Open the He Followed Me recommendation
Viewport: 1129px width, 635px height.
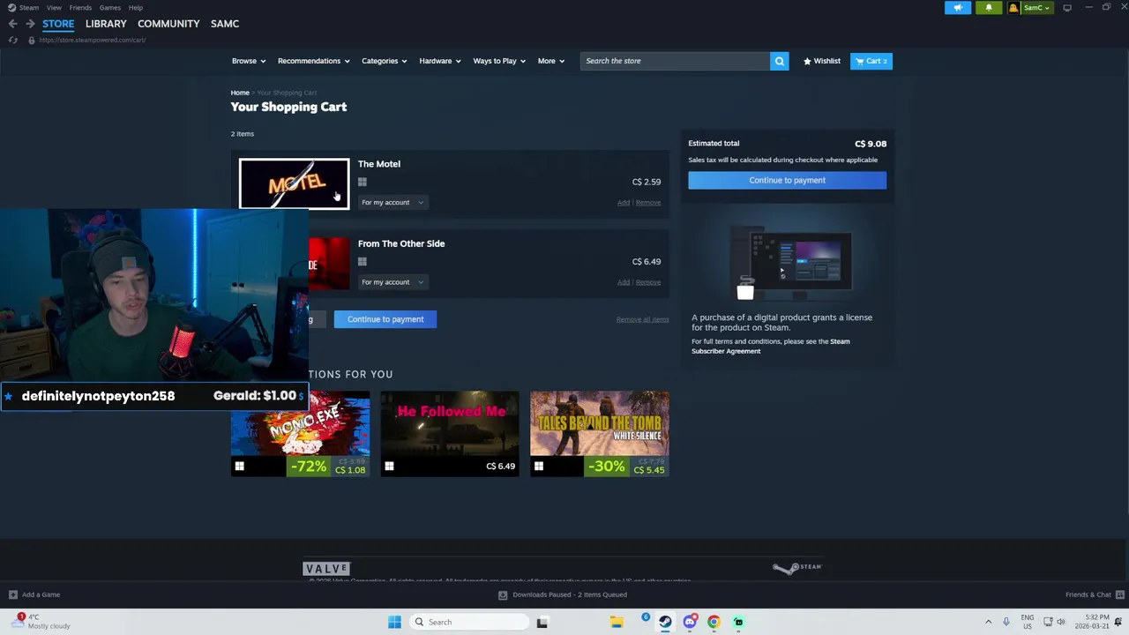coord(450,434)
